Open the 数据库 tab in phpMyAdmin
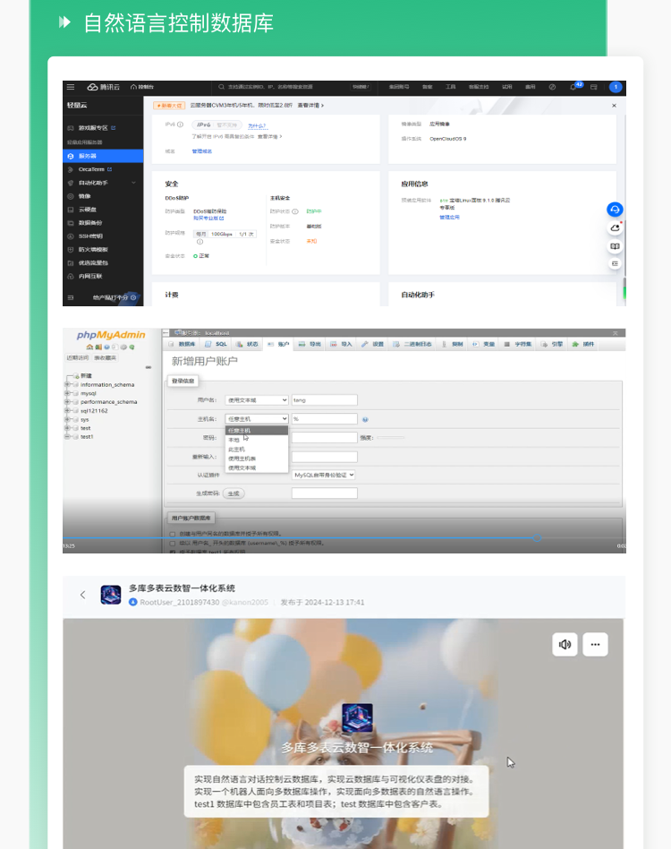 [183, 345]
